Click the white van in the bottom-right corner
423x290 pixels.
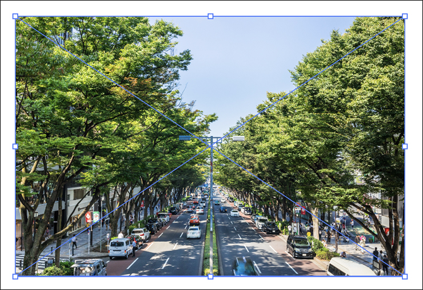pyautogui.click(x=349, y=267)
